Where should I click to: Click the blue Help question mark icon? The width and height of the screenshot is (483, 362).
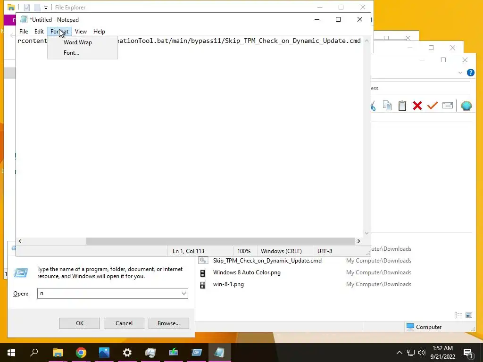[x=470, y=73]
